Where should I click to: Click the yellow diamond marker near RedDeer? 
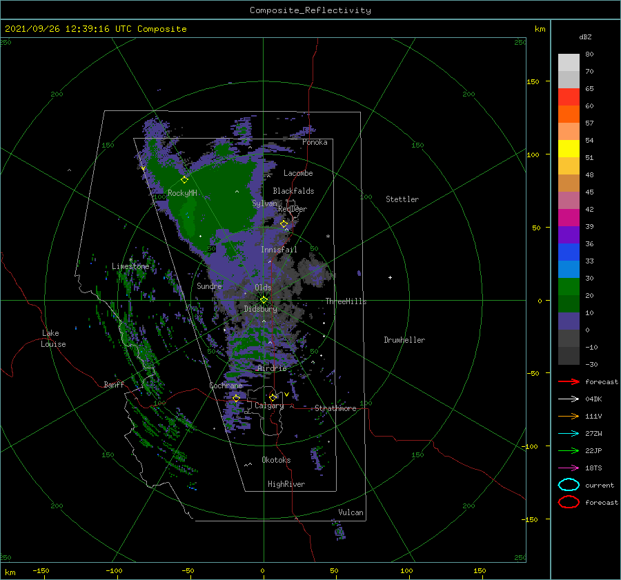pyautogui.click(x=284, y=224)
